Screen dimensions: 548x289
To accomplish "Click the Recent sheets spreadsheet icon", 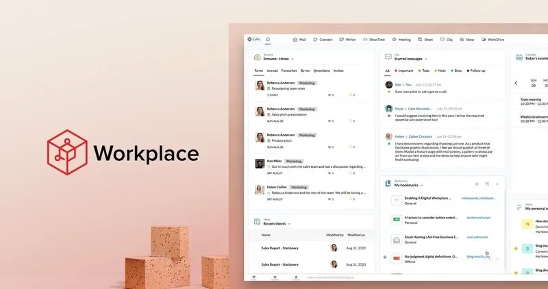I will pyautogui.click(x=258, y=222).
